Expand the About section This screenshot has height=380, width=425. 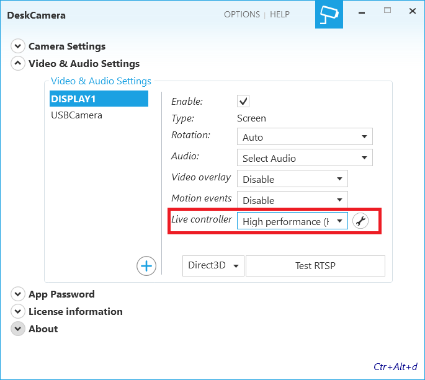click(18, 329)
